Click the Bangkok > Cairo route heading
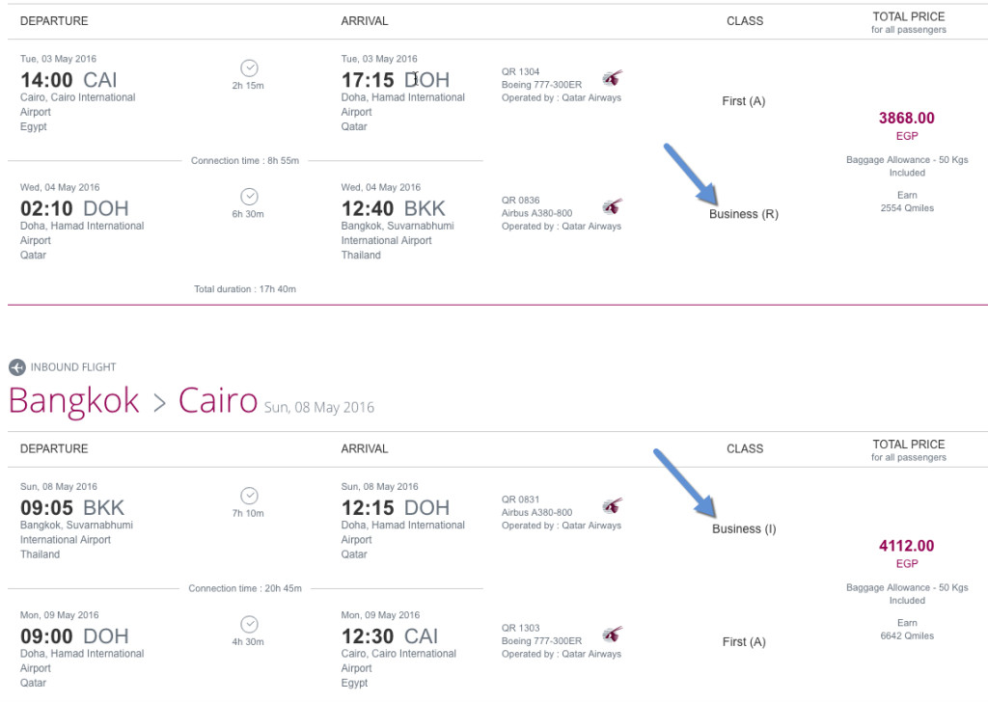This screenshot has width=988, height=702. click(x=133, y=400)
